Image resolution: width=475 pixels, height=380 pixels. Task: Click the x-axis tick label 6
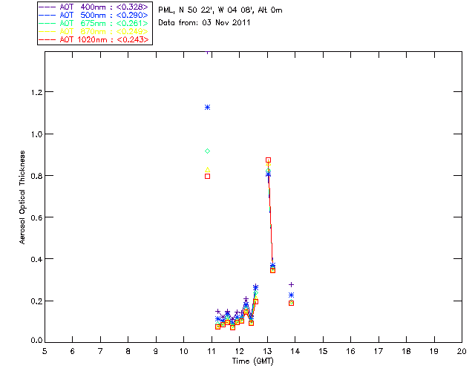(x=73, y=351)
